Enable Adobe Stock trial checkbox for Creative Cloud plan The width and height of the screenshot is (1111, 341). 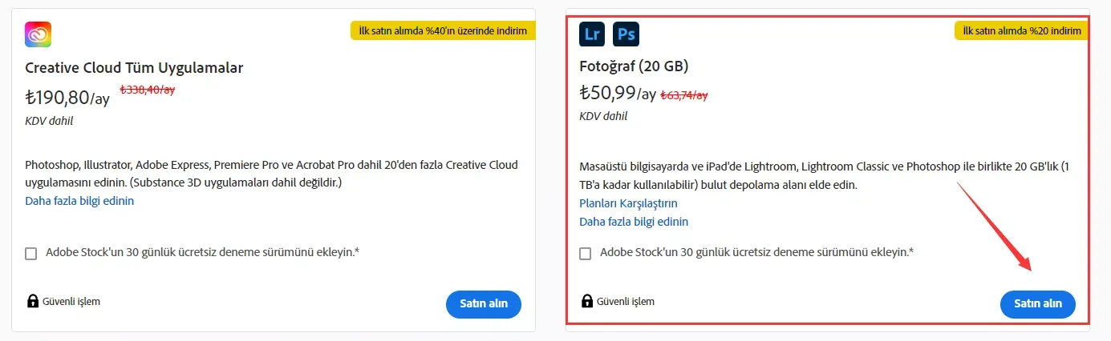[x=31, y=253]
